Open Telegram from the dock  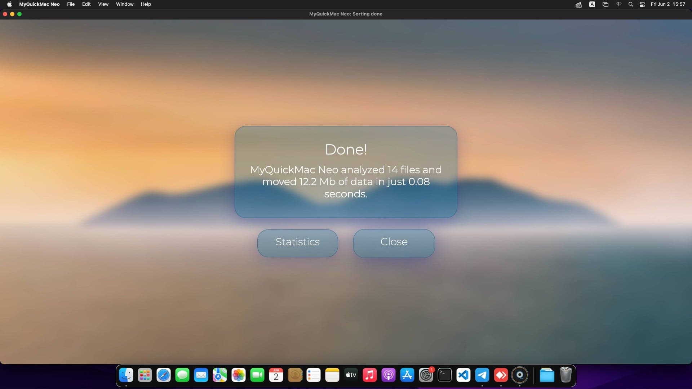tap(482, 375)
